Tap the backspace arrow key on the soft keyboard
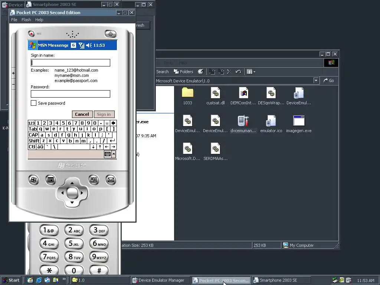This screenshot has width=380, height=285. tap(114, 123)
